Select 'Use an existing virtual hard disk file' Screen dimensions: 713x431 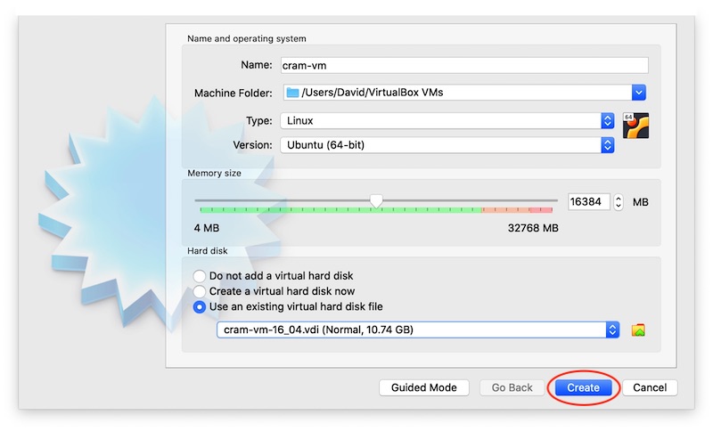tap(200, 306)
